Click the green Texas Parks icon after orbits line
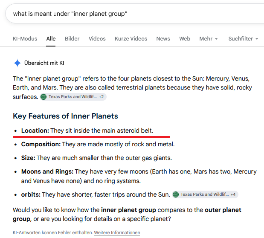 (176, 194)
